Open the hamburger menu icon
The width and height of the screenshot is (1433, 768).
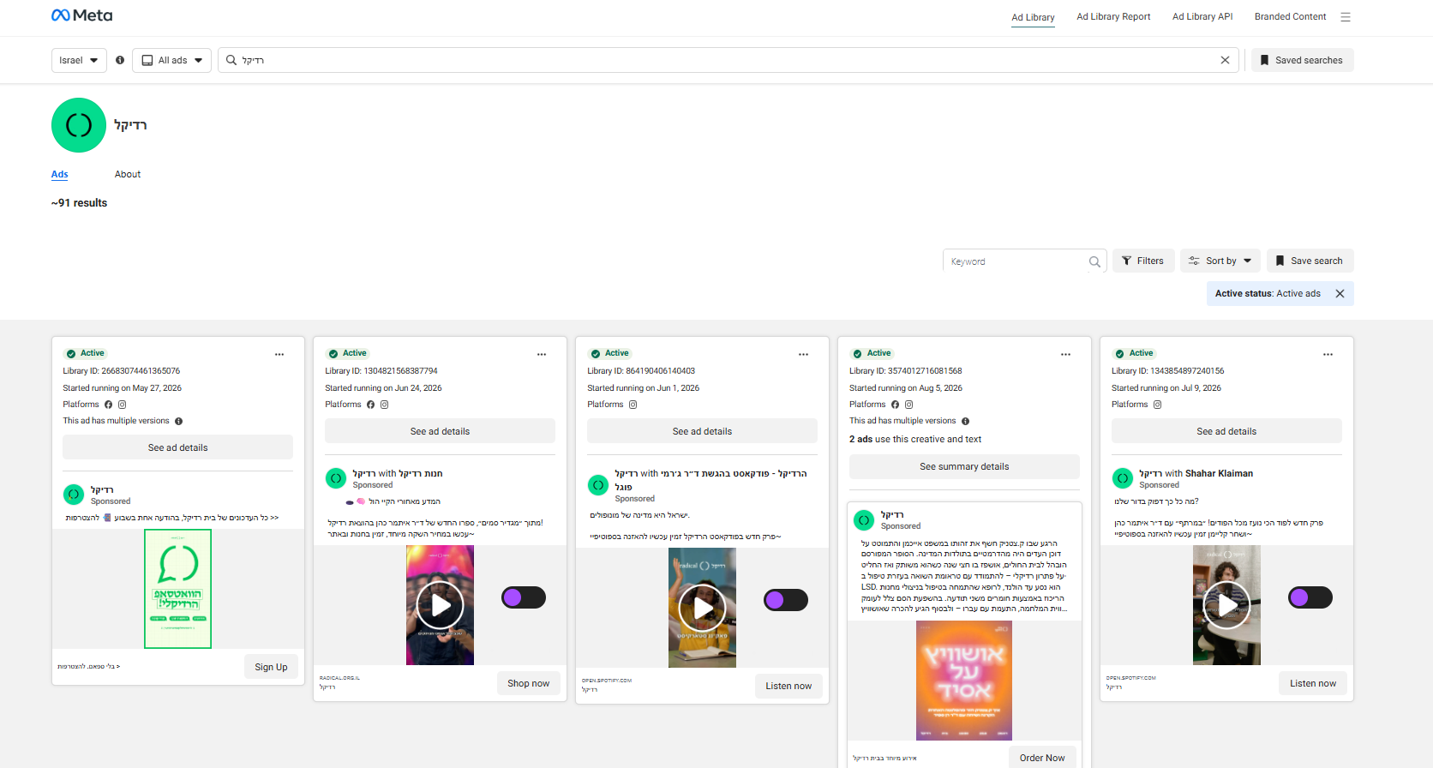[1346, 17]
